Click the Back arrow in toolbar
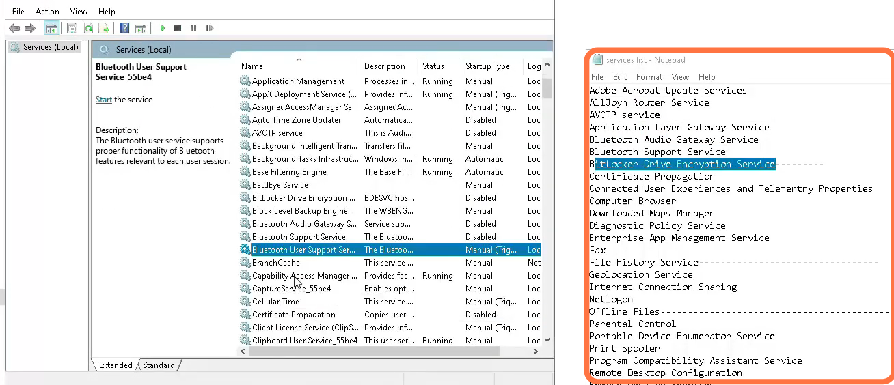The width and height of the screenshot is (894, 385). click(x=14, y=28)
